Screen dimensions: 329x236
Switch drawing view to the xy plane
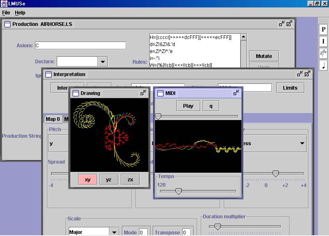88,180
